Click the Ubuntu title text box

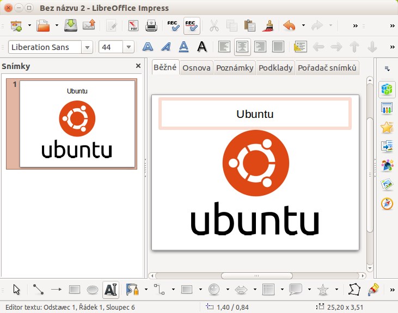point(255,114)
